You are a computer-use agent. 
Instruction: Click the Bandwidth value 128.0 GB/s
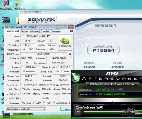point(62,80)
